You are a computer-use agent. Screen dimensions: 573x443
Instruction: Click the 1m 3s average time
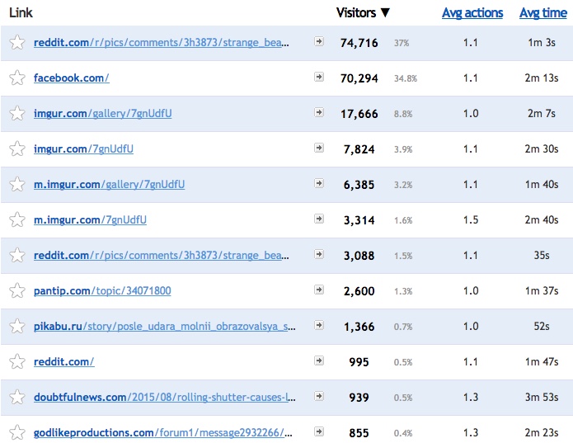(542, 43)
